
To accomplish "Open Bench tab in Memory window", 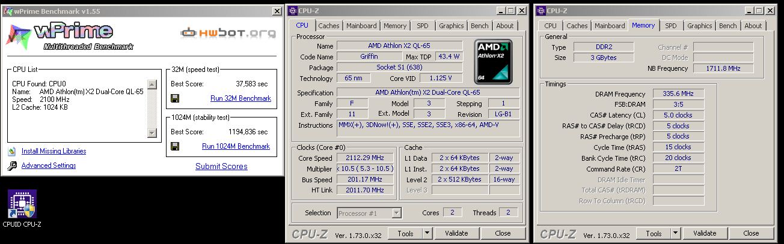I will pyautogui.click(x=728, y=26).
